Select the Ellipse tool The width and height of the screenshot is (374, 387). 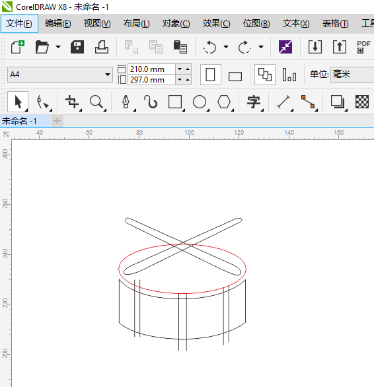point(200,102)
